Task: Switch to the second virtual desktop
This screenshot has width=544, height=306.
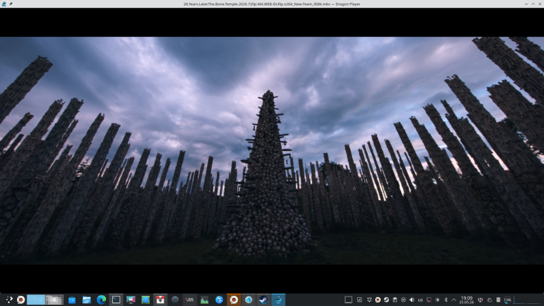Action: coord(54,300)
